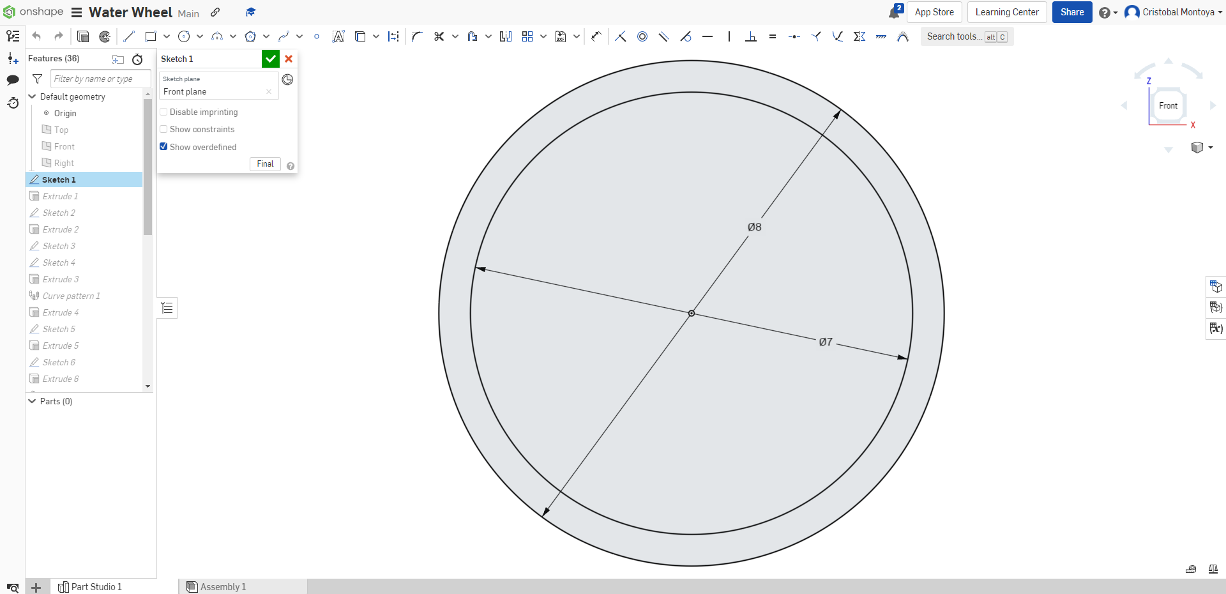Expand the rectangle tool dropdown arrow
Screen dimensions: 1226x594
166,36
